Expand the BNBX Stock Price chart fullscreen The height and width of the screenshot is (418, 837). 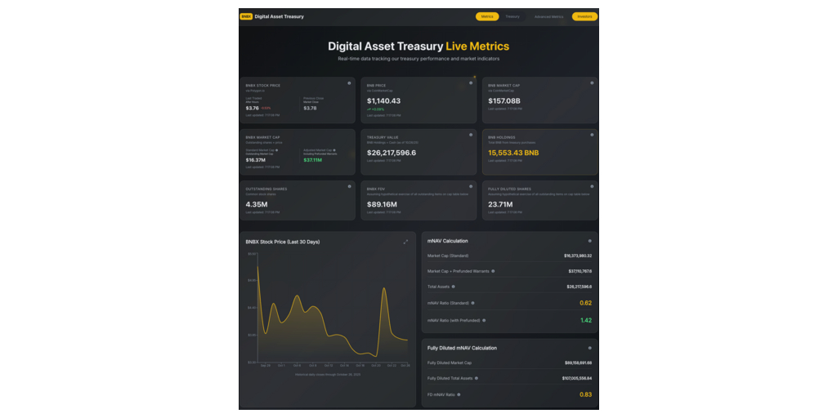coord(405,242)
